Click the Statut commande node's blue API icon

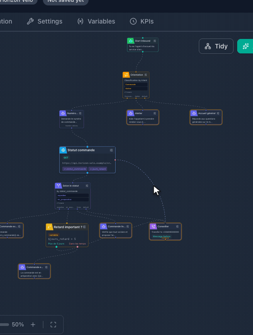coord(63,150)
